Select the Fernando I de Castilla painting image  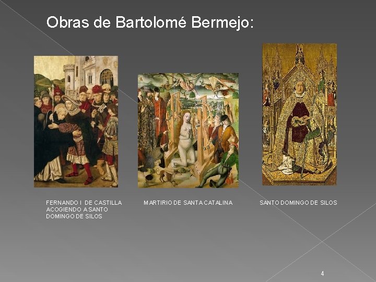[76, 122]
